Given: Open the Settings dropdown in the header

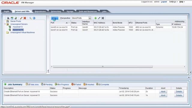Looking at the screenshot, I should pyautogui.click(x=173, y=2).
